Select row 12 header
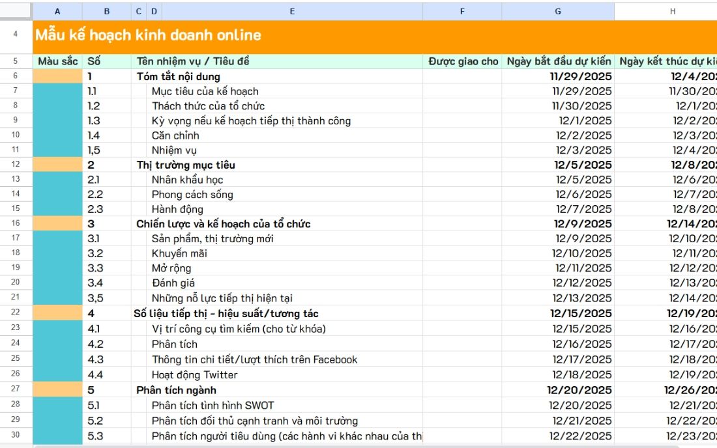 (x=16, y=164)
